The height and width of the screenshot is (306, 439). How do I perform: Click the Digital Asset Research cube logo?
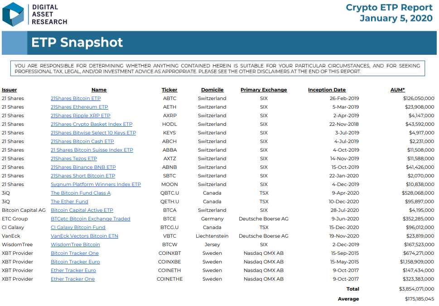[13, 14]
